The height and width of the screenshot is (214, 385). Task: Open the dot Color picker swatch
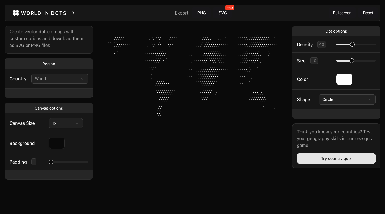(344, 79)
